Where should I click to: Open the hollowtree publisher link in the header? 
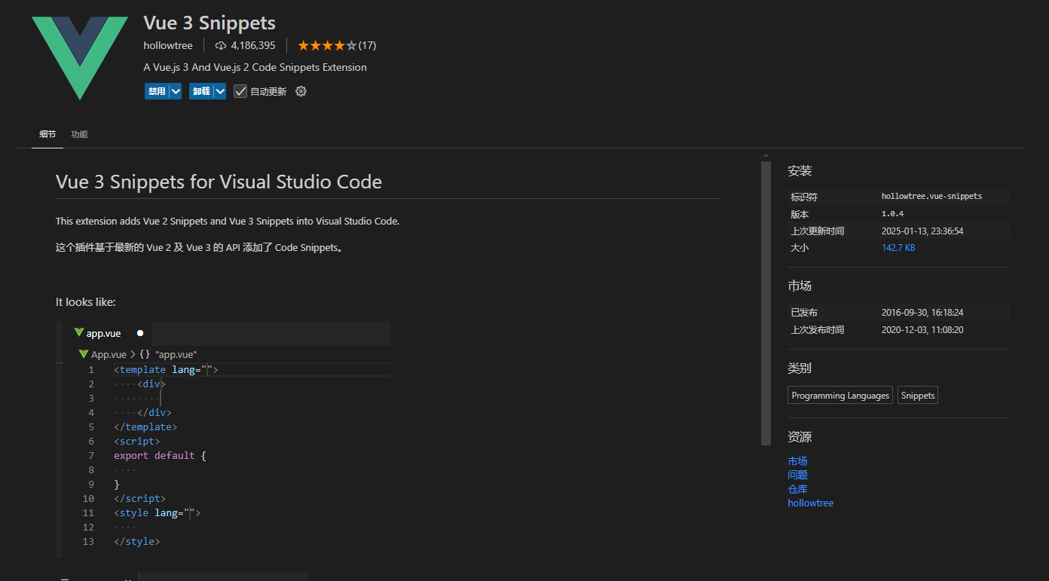pos(168,45)
